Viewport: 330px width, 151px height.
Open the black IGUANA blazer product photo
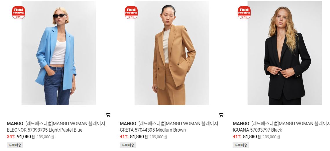tap(285, 53)
